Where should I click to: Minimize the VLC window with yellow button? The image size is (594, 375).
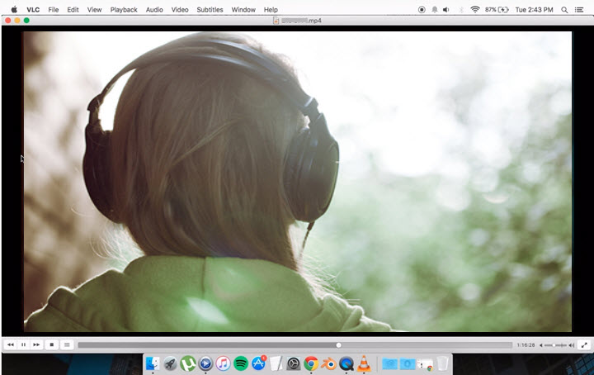pyautogui.click(x=17, y=21)
